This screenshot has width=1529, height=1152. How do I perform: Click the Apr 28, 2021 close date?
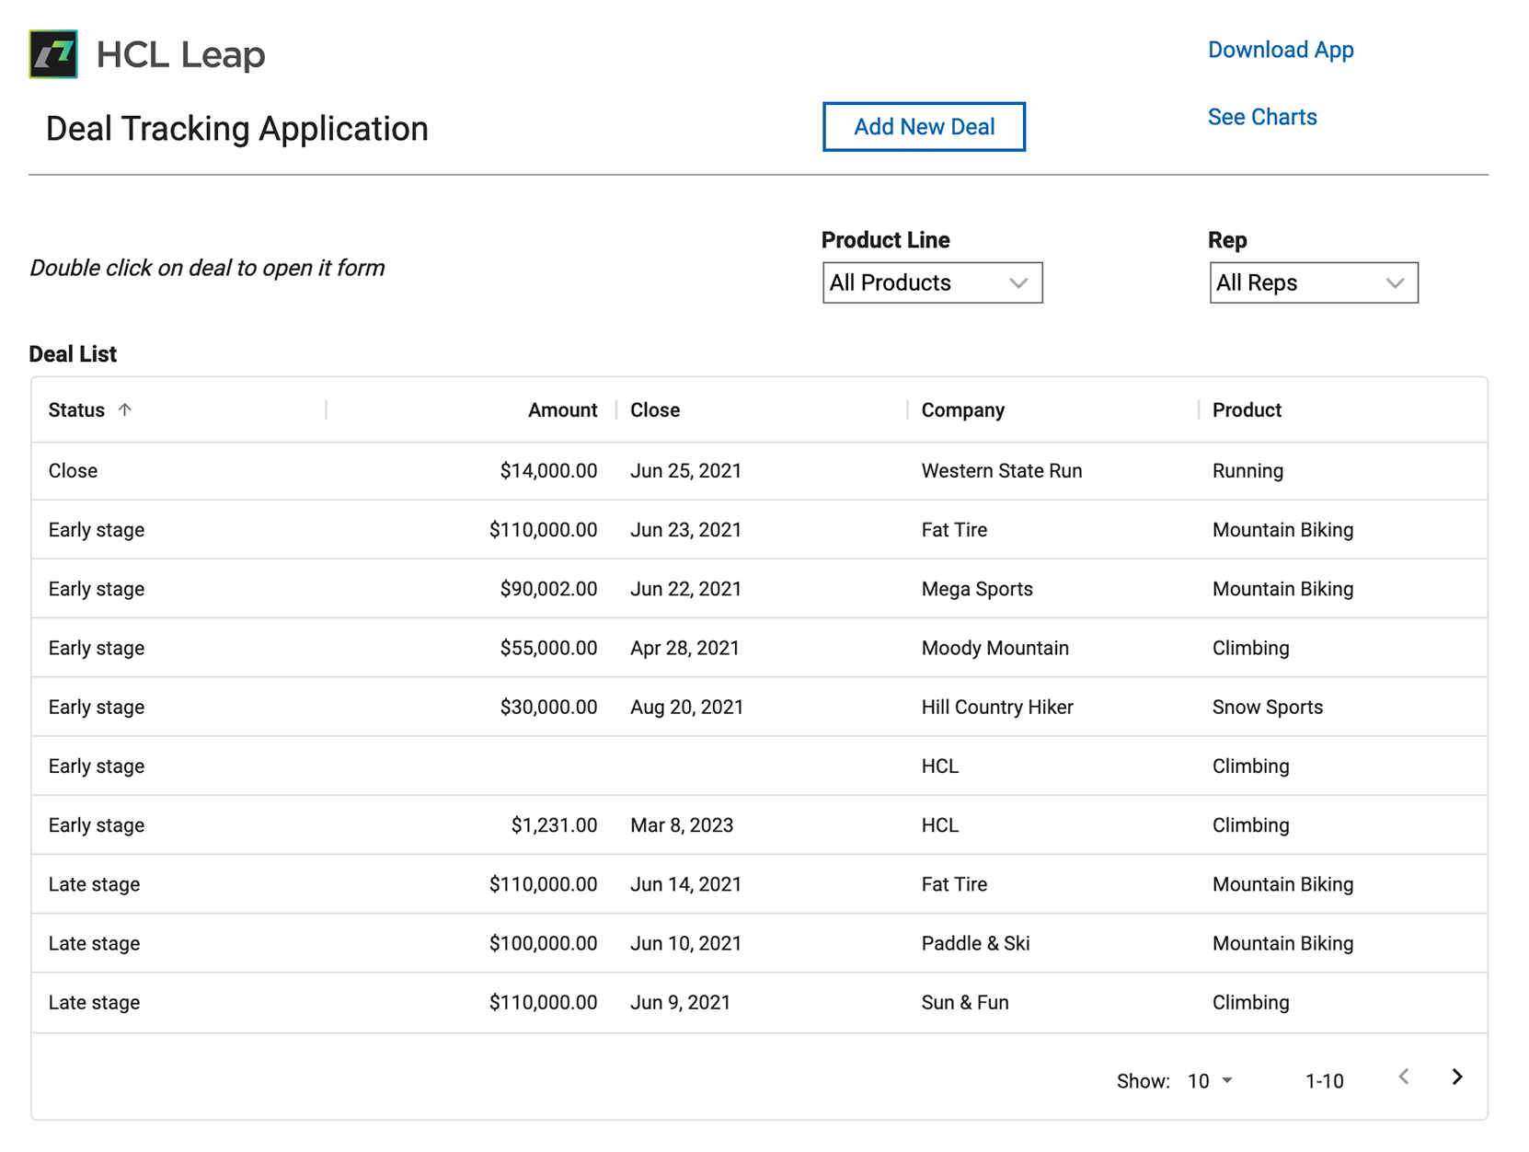coord(684,648)
